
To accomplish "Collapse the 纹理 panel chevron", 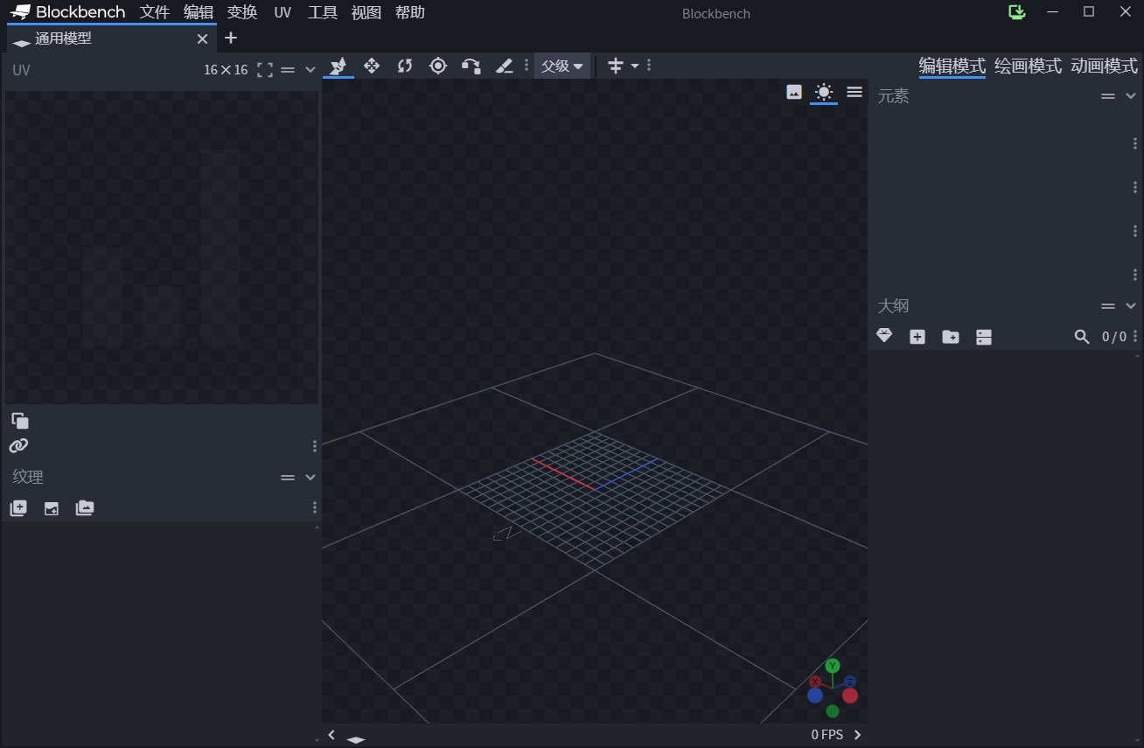I will pyautogui.click(x=310, y=478).
